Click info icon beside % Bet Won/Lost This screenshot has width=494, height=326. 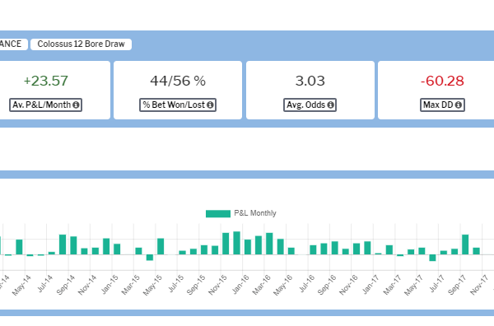pyautogui.click(x=210, y=105)
